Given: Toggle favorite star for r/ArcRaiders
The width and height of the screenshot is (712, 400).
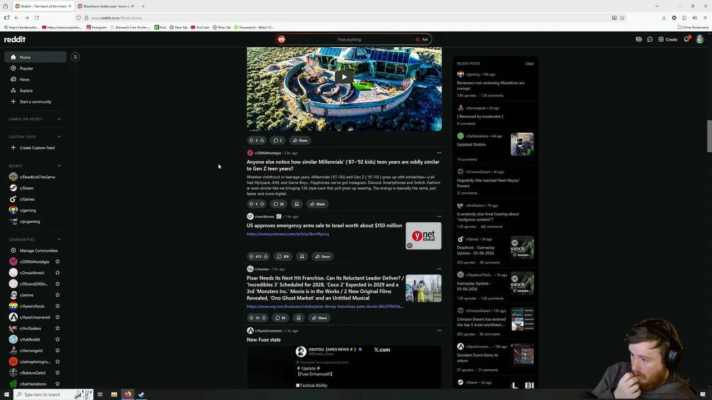Looking at the screenshot, I should tap(57, 328).
